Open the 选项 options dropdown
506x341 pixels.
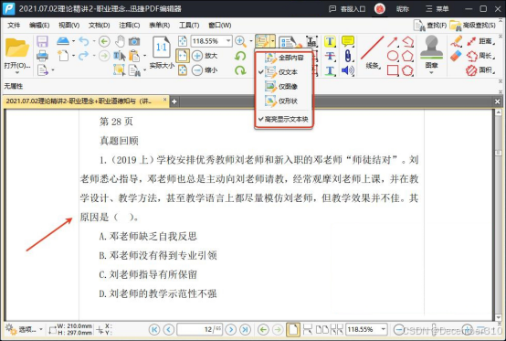[x=25, y=330]
